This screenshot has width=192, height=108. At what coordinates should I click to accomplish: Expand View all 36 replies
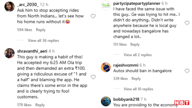coord(43,41)
